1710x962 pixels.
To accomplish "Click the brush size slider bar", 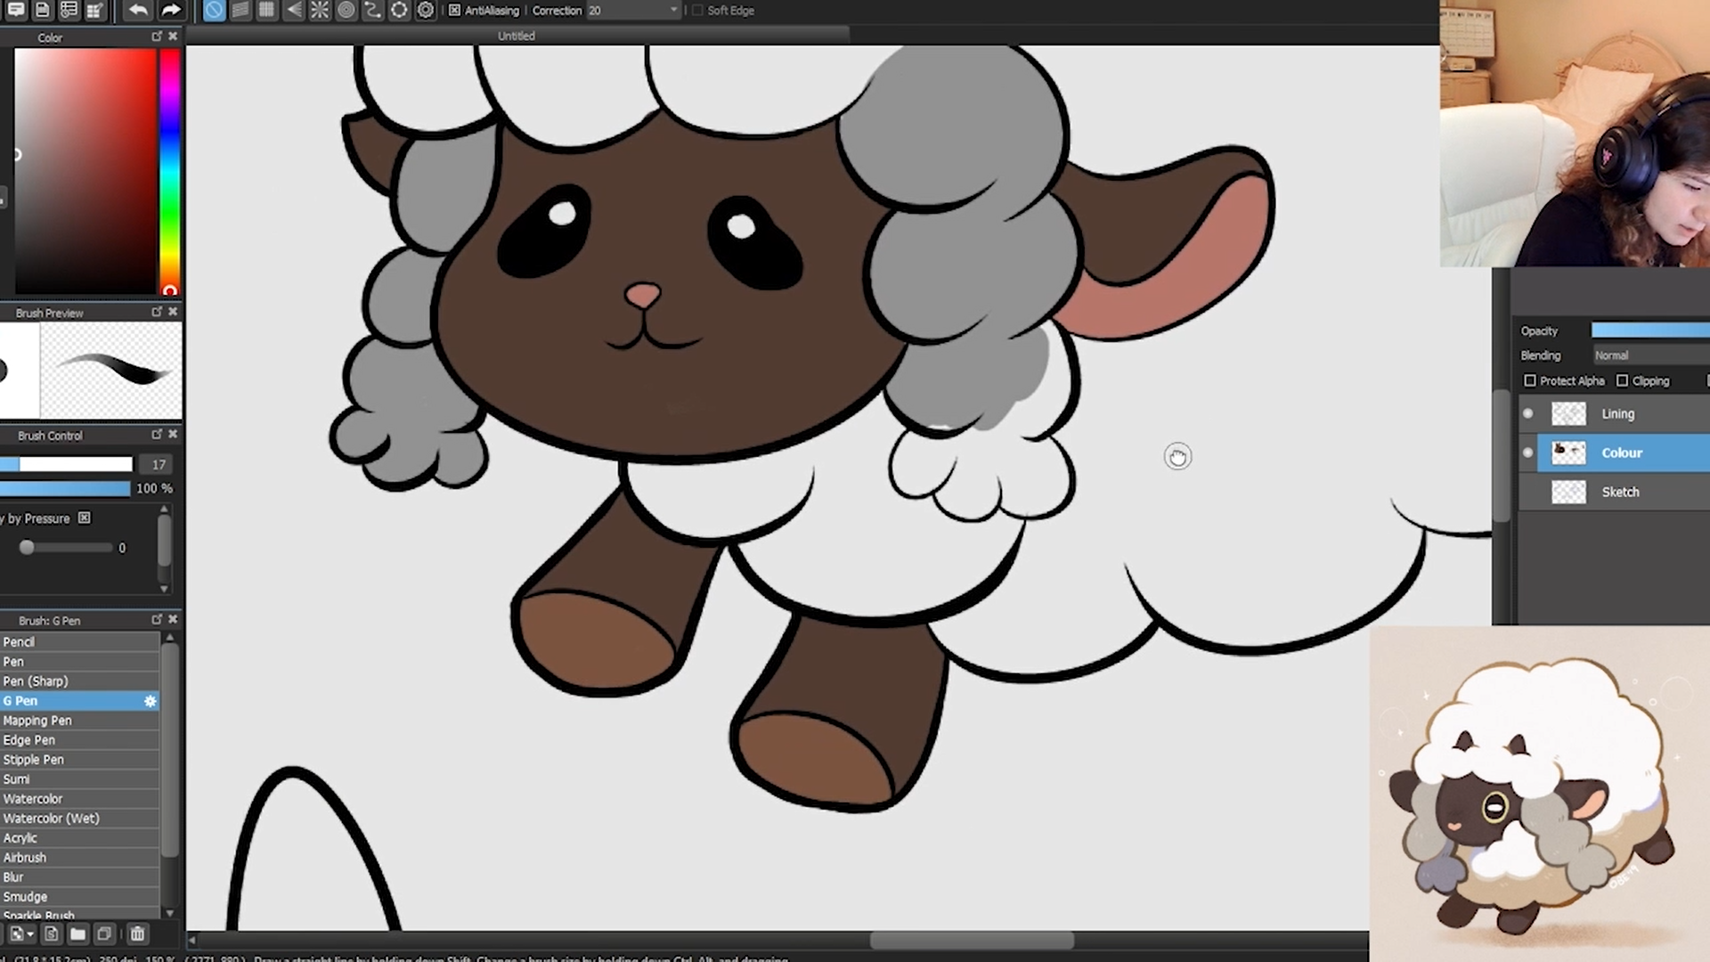I will pyautogui.click(x=66, y=464).
